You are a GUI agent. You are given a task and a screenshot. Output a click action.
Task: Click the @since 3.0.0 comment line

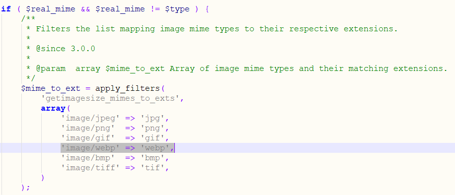click(61, 49)
